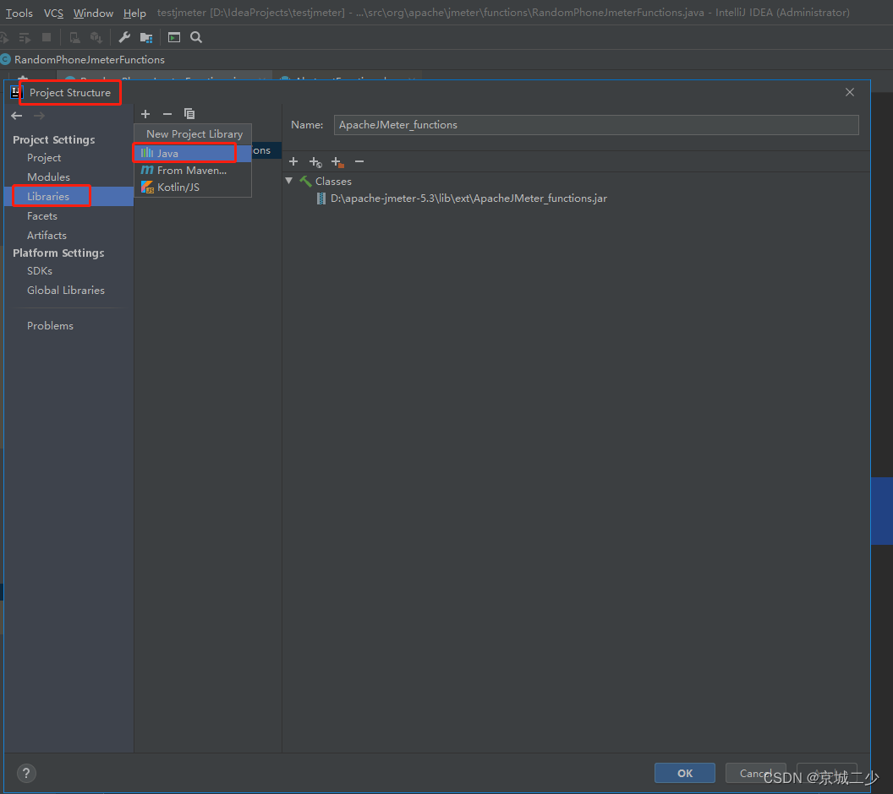Select Global Libraries in sidebar
The image size is (893, 794).
[x=66, y=290]
